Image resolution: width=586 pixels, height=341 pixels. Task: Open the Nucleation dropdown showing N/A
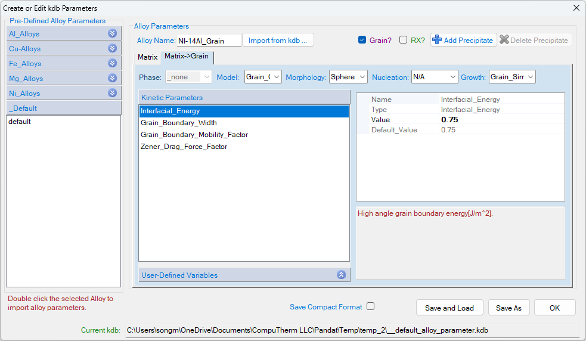click(x=434, y=77)
